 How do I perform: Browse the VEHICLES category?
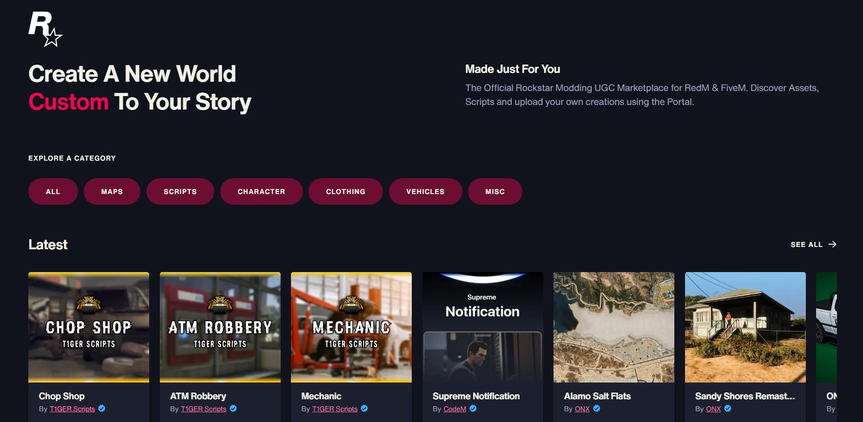click(x=426, y=191)
